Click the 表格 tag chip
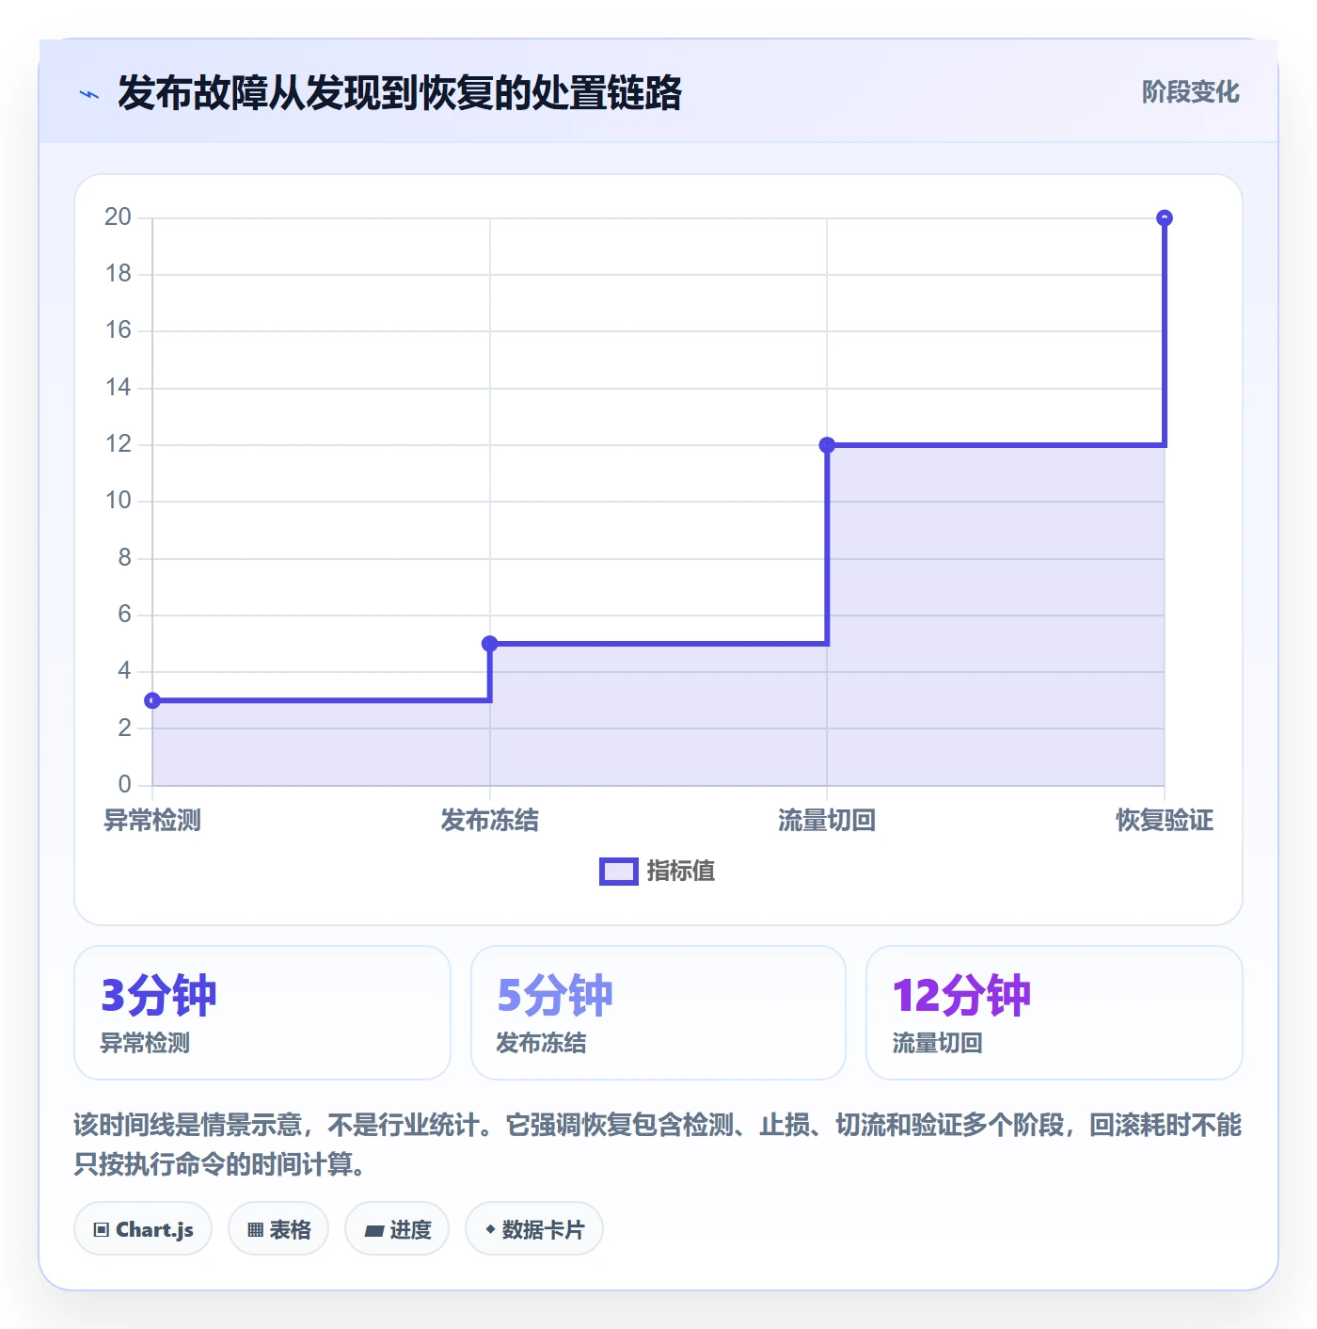Screen dimensions: 1317x1329 click(278, 1229)
